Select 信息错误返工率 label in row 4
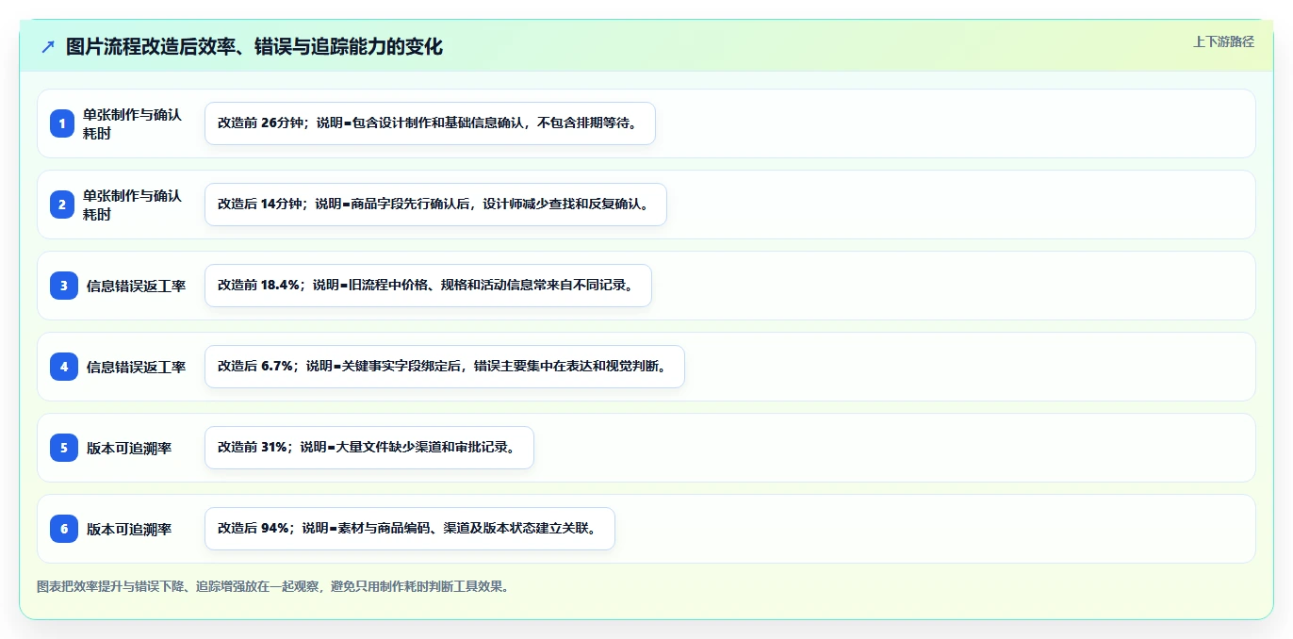 (137, 367)
